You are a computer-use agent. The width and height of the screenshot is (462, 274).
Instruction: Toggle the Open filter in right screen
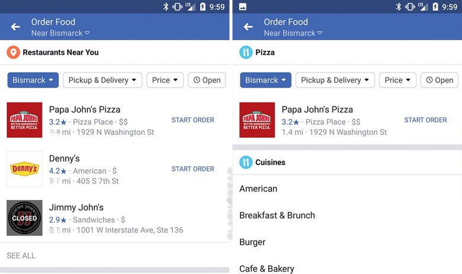(439, 80)
